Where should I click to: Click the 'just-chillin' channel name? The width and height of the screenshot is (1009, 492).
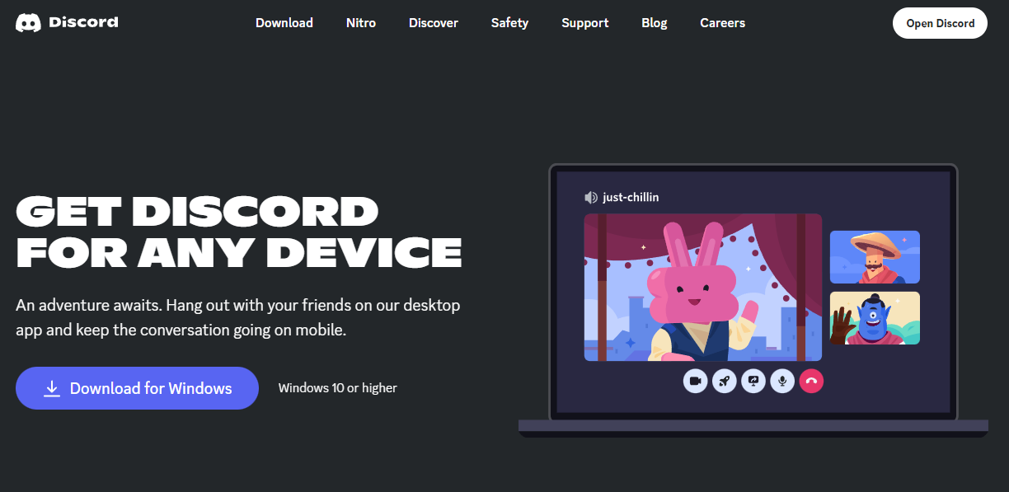click(x=631, y=197)
